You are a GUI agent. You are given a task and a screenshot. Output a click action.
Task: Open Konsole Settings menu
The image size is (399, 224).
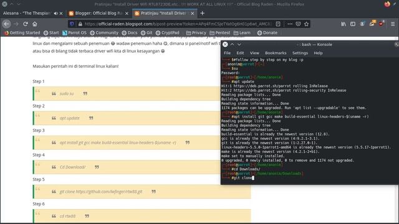point(300,53)
